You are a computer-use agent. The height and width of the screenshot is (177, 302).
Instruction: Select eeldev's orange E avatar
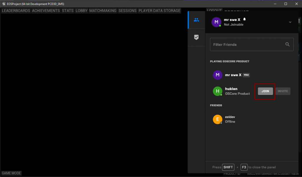pyautogui.click(x=217, y=119)
